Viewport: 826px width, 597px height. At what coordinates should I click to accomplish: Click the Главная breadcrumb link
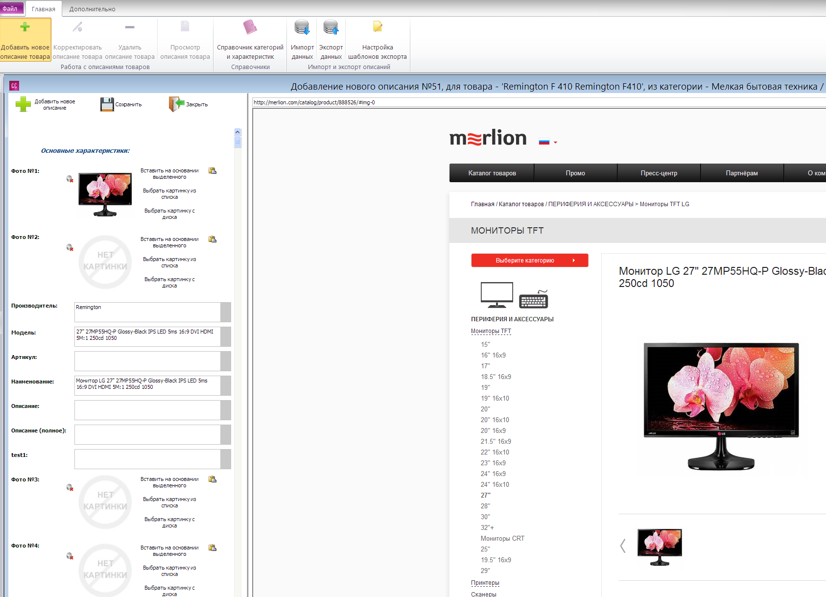[x=483, y=204]
